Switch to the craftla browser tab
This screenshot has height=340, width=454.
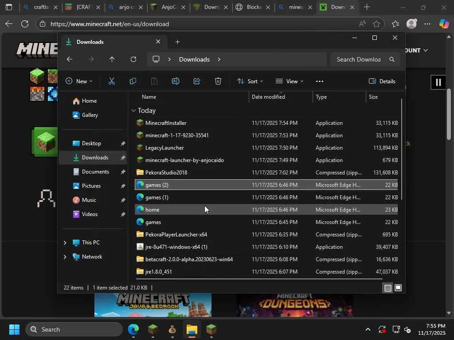40,7
